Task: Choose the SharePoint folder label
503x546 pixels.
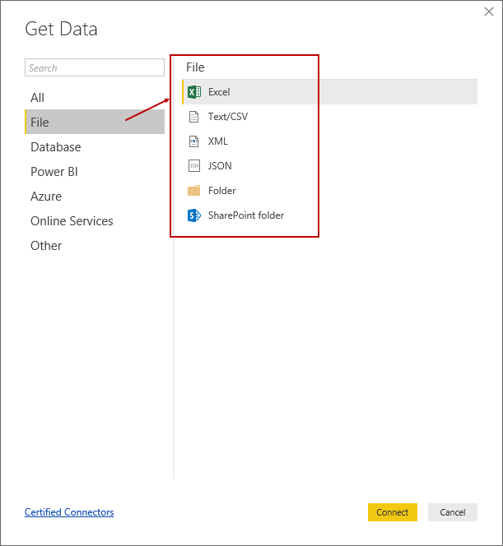Action: point(246,215)
